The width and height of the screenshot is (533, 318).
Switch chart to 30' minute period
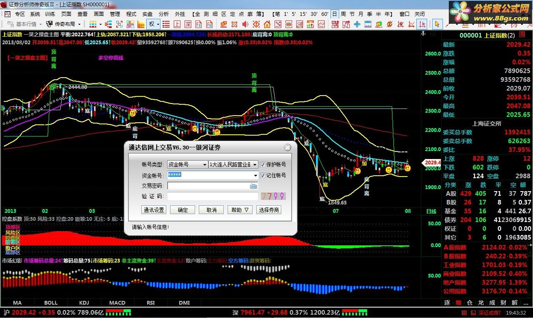(314, 14)
